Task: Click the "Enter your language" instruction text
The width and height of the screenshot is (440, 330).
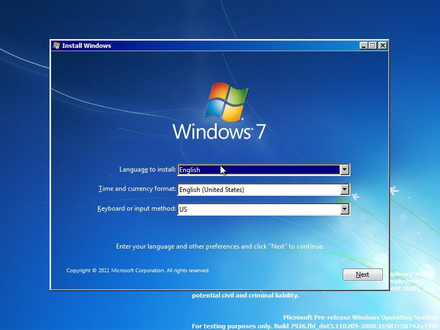Action: [x=220, y=246]
